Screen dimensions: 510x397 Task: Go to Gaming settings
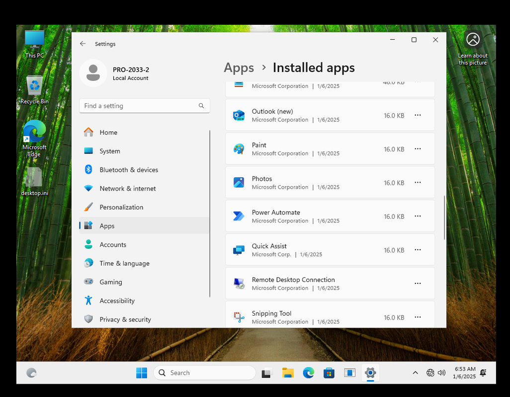click(144, 282)
